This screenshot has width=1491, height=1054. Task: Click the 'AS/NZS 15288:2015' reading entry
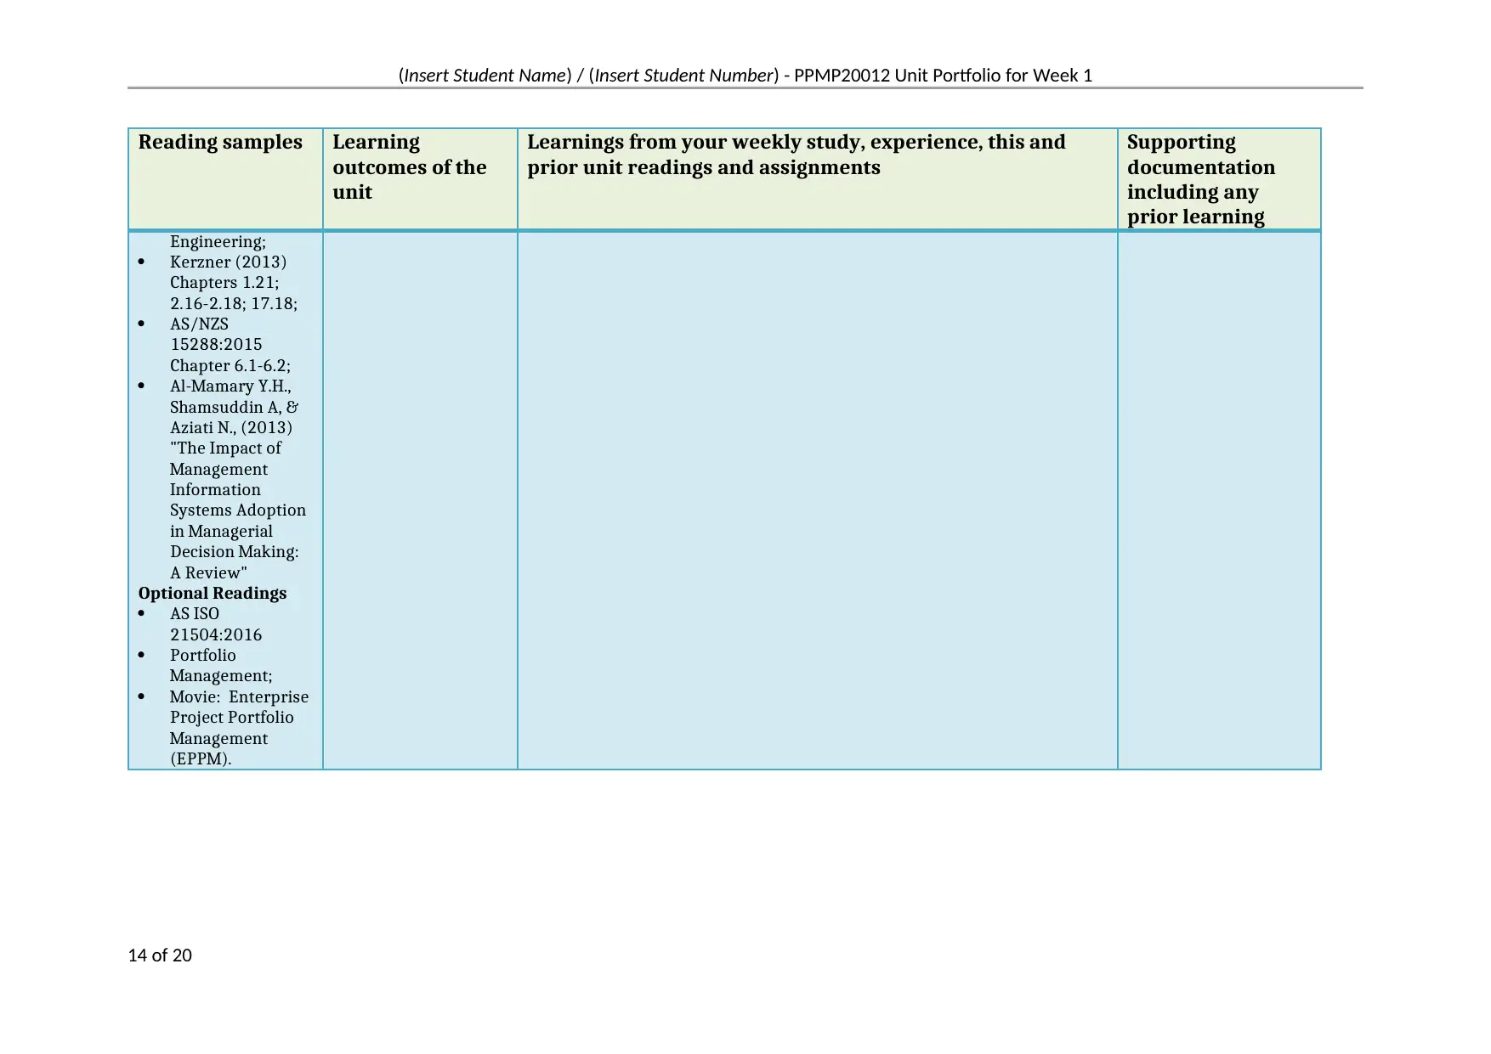(216, 334)
